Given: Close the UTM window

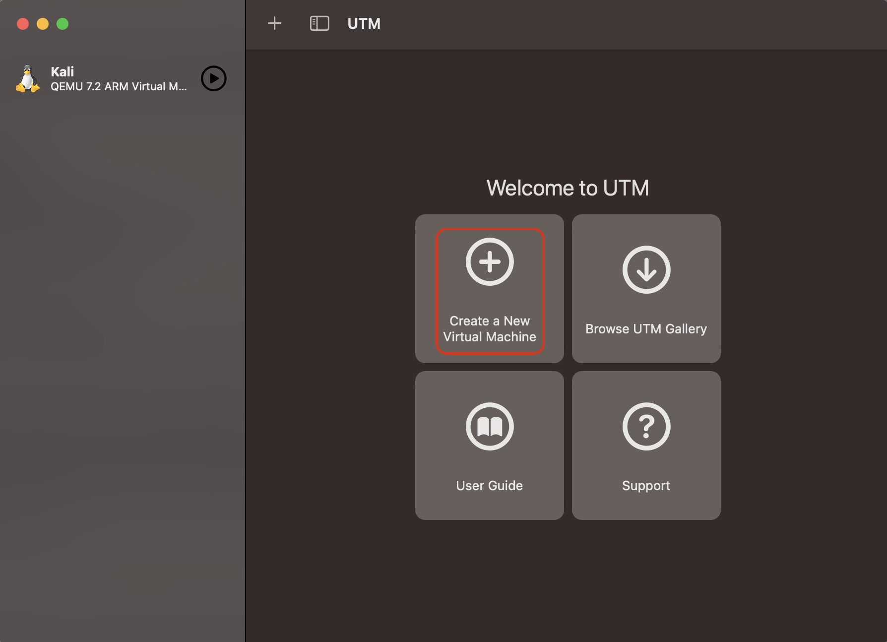Looking at the screenshot, I should click(x=23, y=24).
